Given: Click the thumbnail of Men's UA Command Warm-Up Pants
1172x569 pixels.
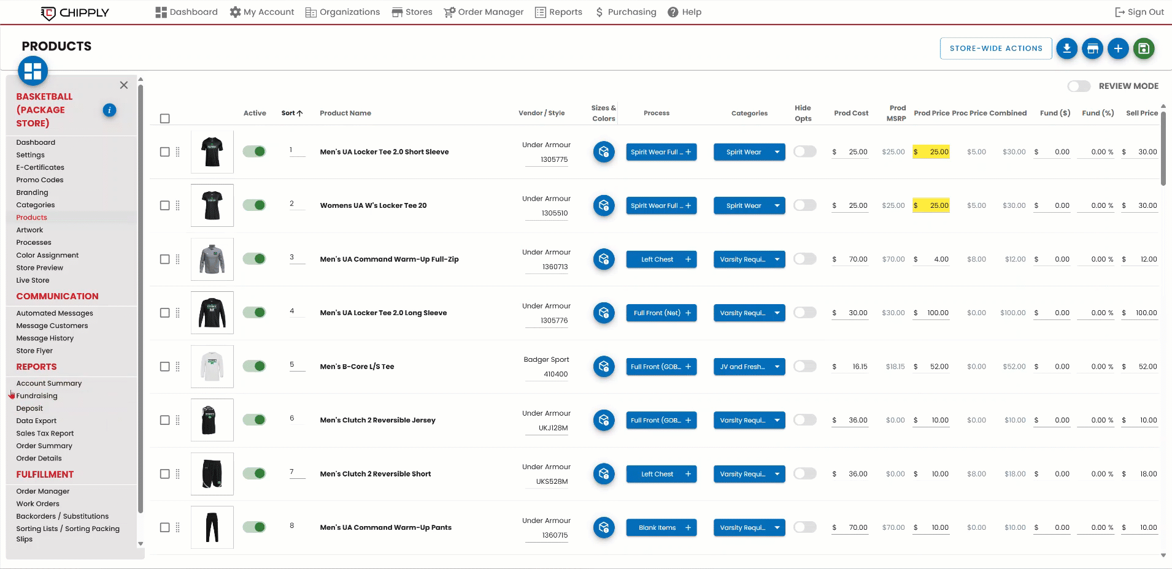Looking at the screenshot, I should 212,527.
